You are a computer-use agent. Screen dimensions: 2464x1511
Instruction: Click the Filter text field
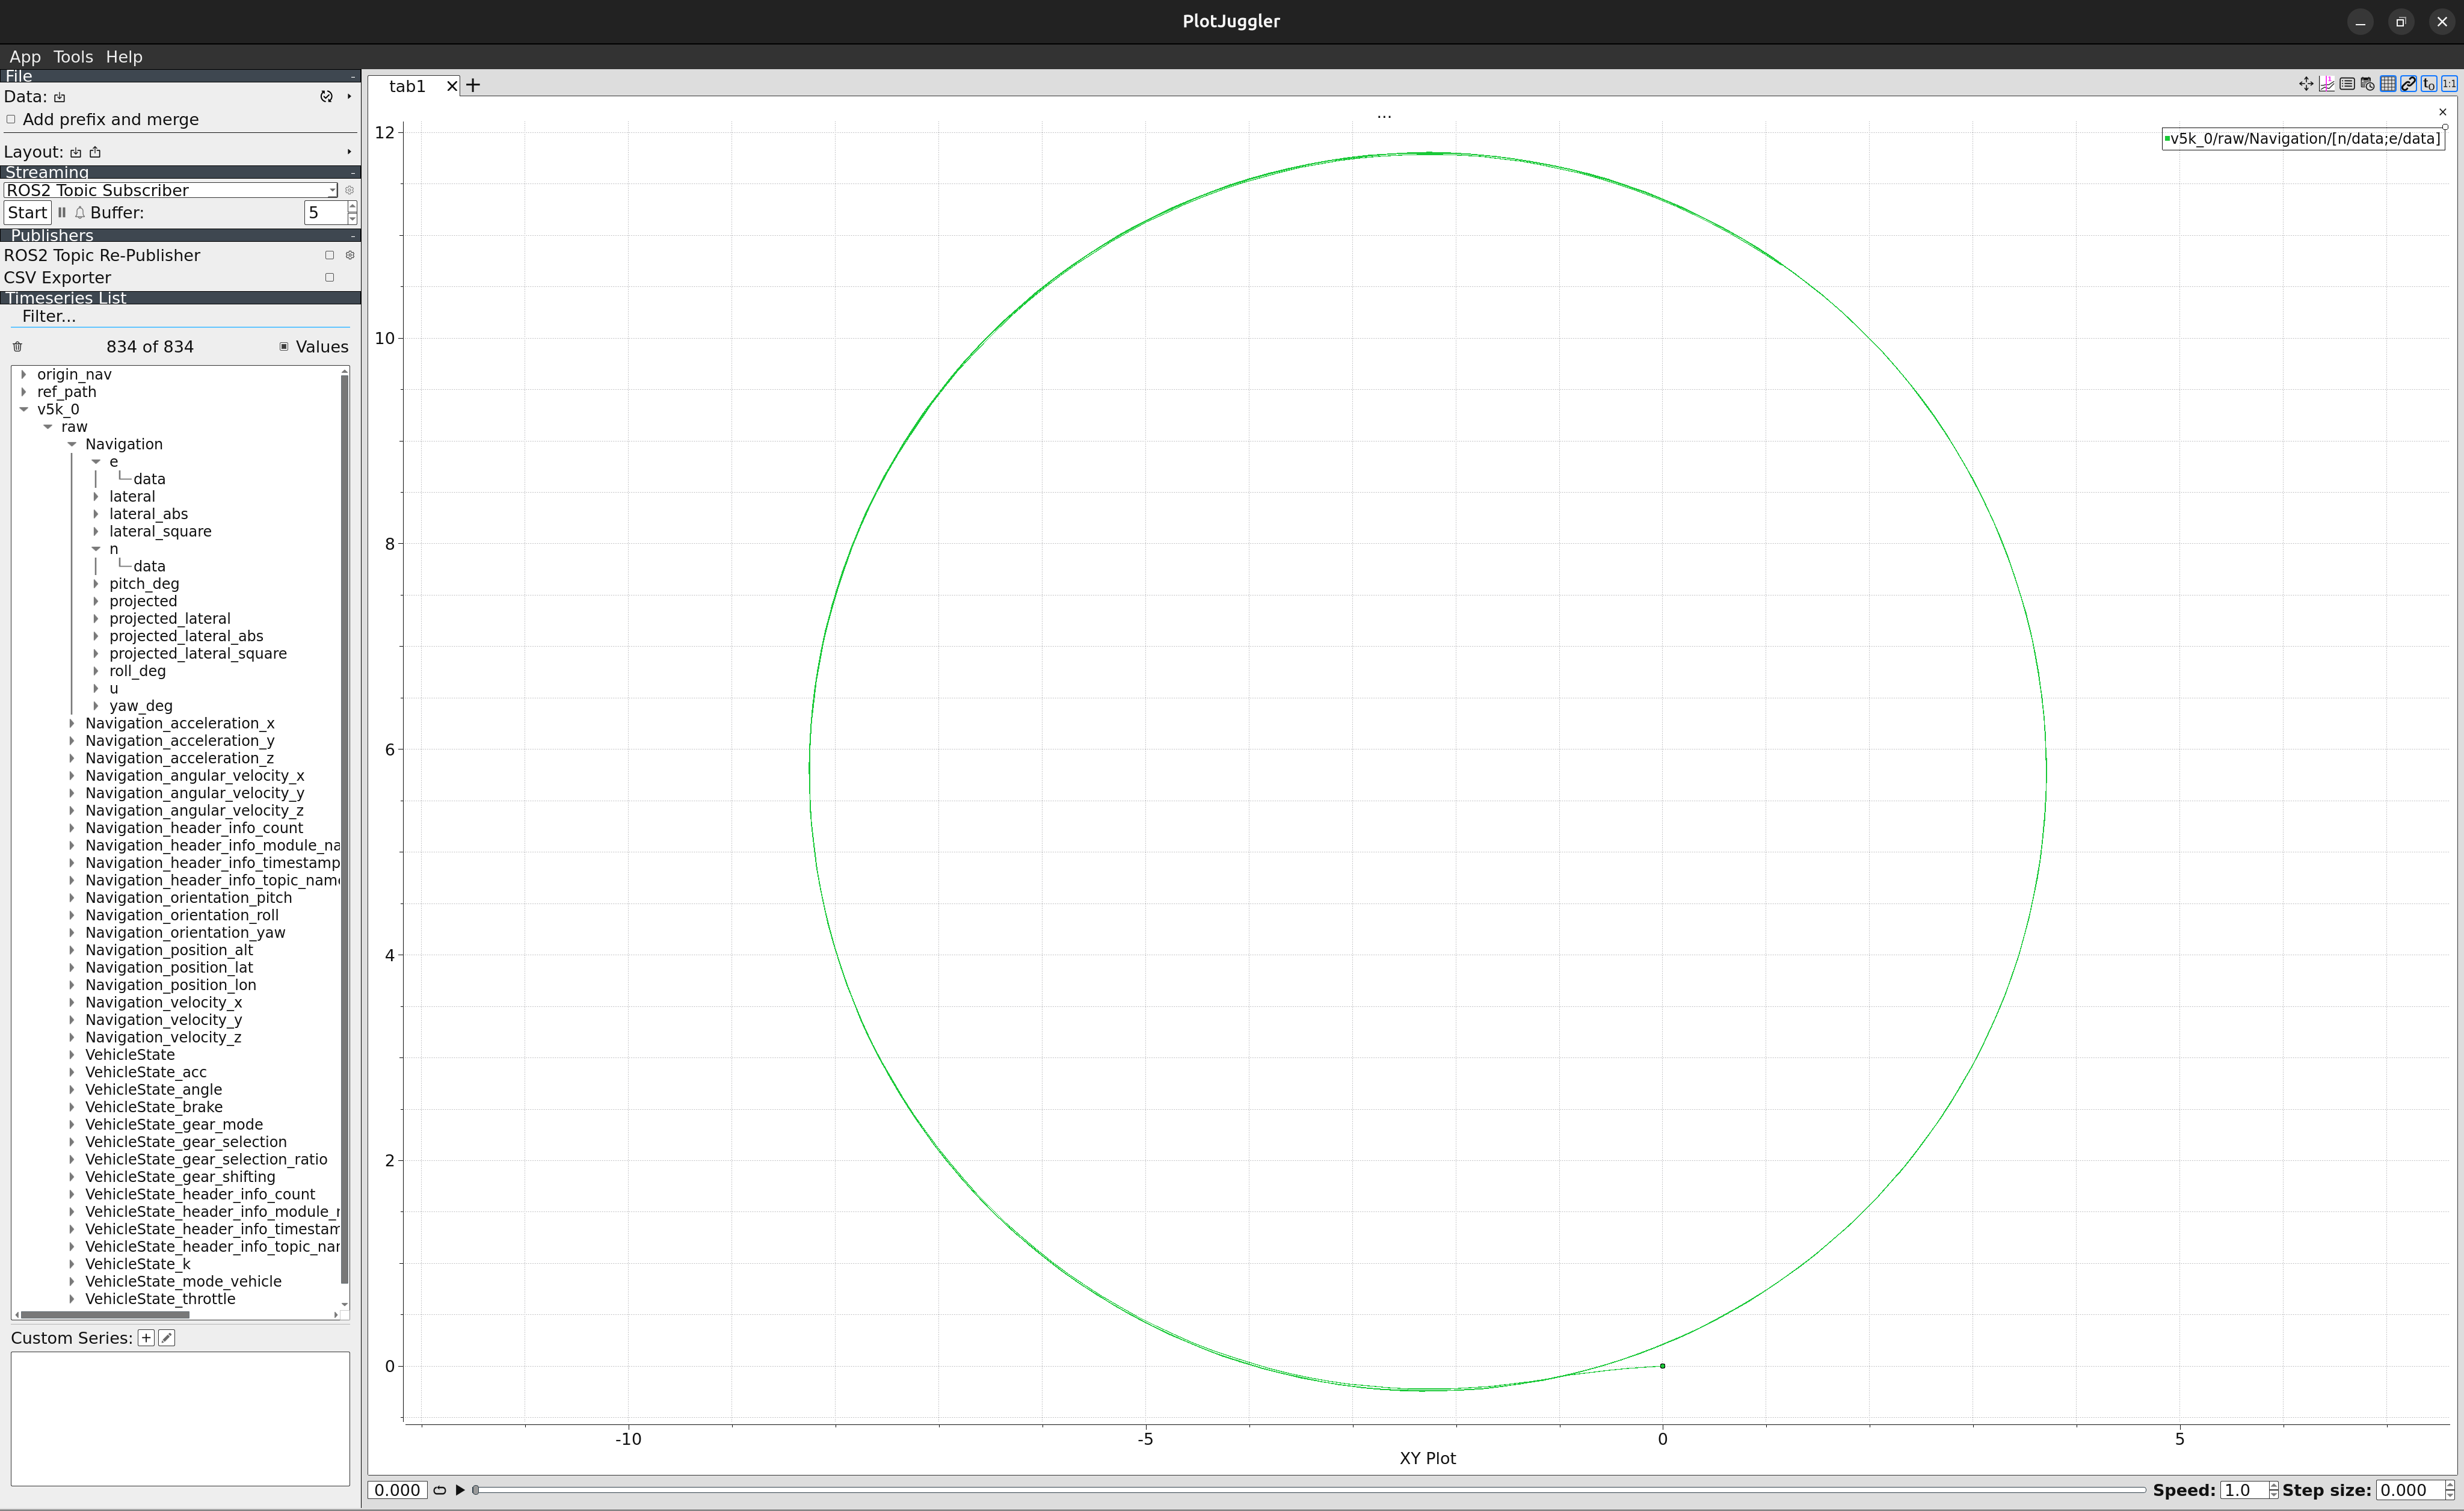click(180, 316)
